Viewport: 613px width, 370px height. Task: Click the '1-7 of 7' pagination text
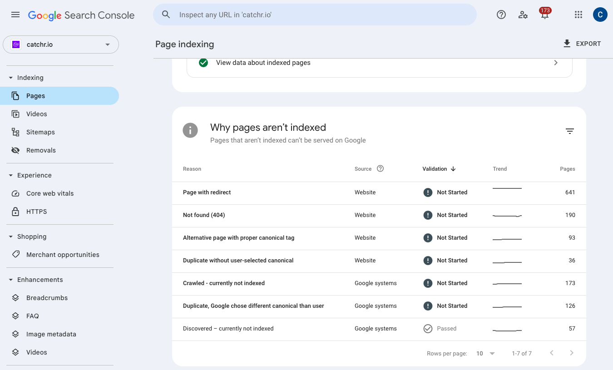[x=522, y=353]
